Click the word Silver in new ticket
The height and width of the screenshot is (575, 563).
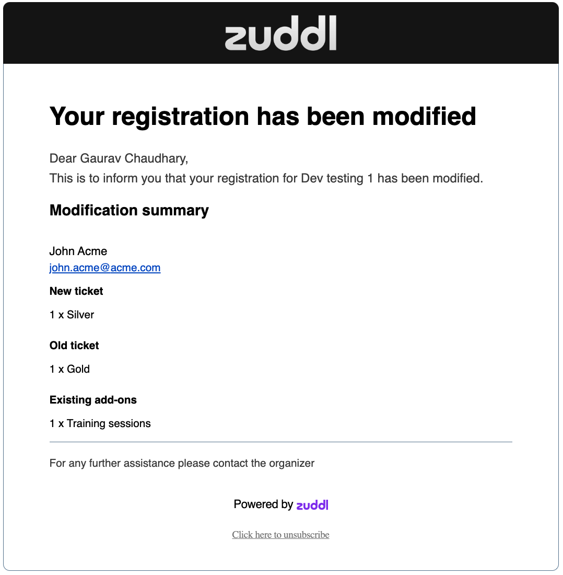point(80,315)
